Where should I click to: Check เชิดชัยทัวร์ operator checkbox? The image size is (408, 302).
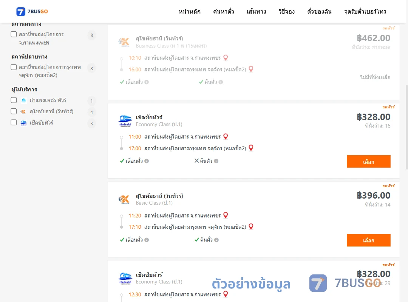pyautogui.click(x=14, y=123)
